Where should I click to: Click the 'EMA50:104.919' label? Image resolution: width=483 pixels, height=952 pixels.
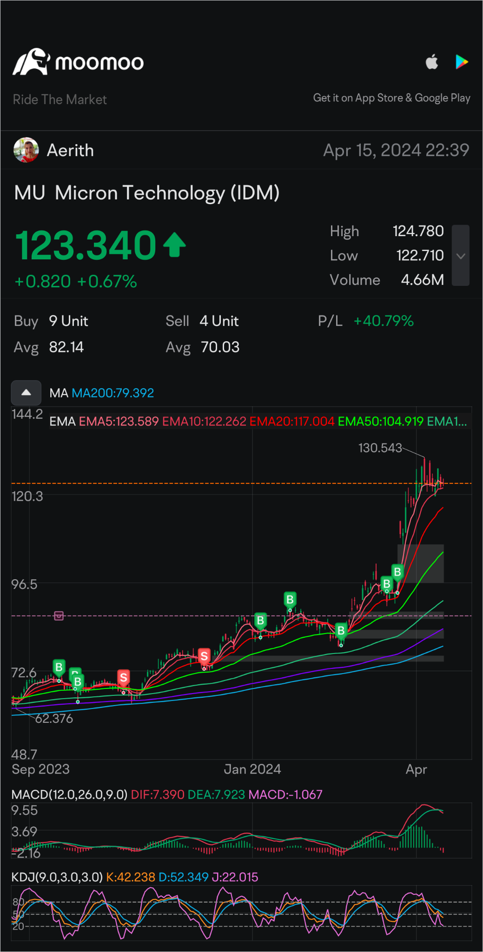(x=381, y=421)
